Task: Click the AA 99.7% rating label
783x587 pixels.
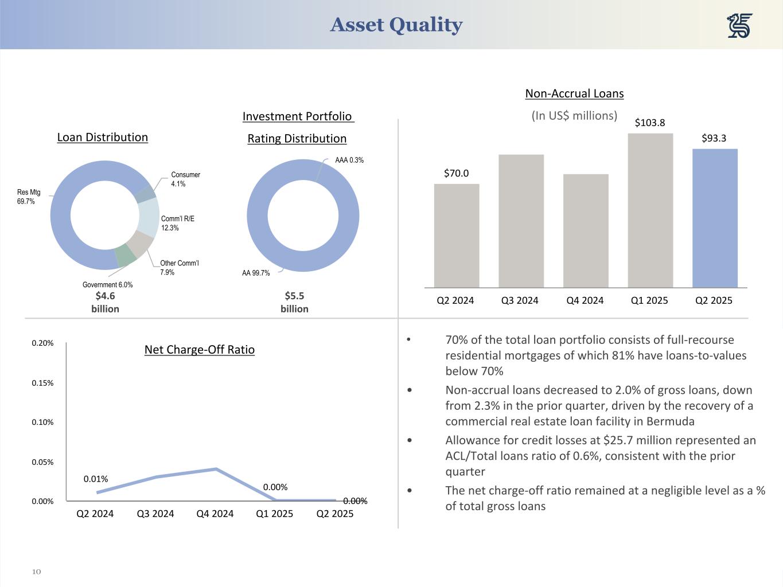Action: pos(256,273)
